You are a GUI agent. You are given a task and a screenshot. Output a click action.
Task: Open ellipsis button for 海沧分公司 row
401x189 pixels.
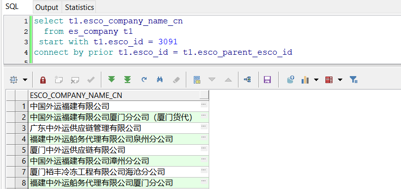click(x=204, y=170)
